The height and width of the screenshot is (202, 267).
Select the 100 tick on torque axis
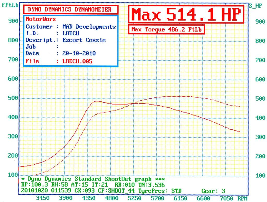13,175
